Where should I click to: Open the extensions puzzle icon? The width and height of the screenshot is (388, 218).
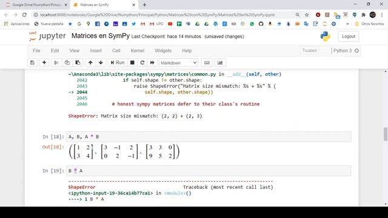(364, 15)
